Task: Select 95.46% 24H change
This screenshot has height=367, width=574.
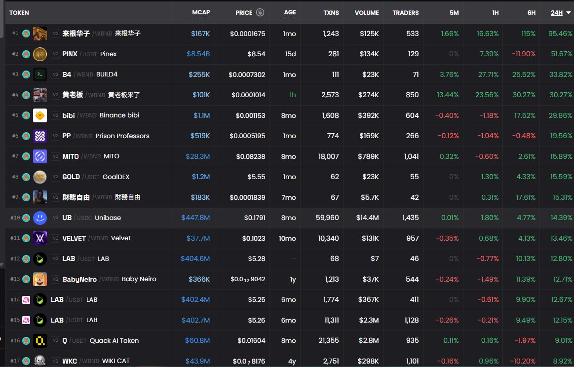Action: click(x=561, y=34)
